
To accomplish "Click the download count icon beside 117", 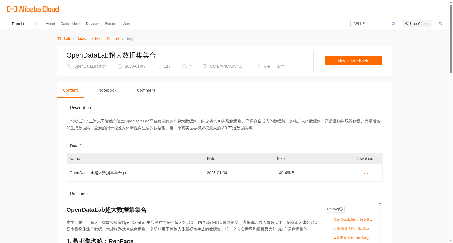I will coord(159,67).
